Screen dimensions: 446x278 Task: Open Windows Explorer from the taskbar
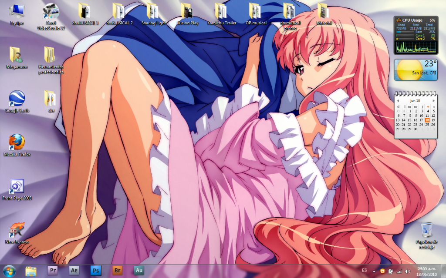click(31, 271)
